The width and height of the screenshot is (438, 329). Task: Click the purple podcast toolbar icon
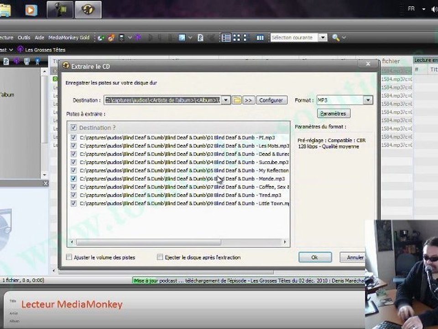pyautogui.click(x=138, y=37)
